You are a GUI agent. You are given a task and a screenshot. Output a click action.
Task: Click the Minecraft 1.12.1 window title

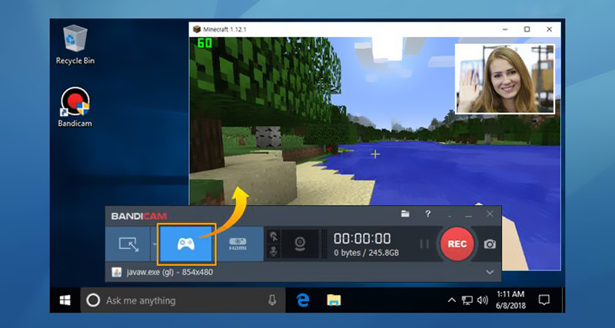pyautogui.click(x=224, y=29)
